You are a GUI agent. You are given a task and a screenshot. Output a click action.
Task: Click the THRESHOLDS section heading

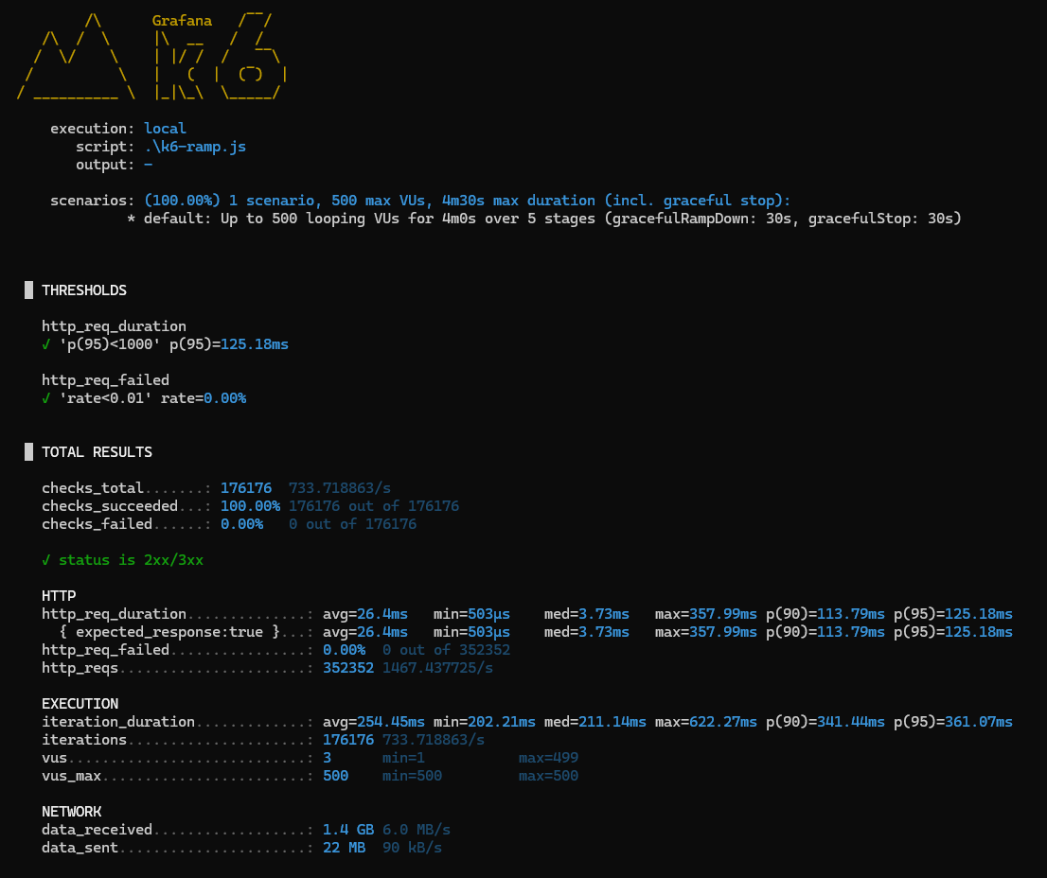click(84, 290)
